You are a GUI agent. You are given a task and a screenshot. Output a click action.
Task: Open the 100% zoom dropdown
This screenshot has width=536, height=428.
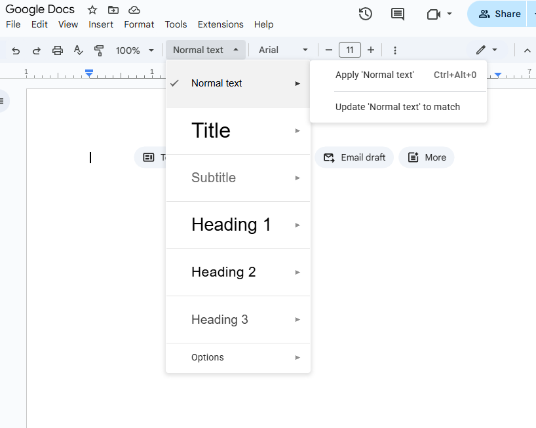[135, 50]
